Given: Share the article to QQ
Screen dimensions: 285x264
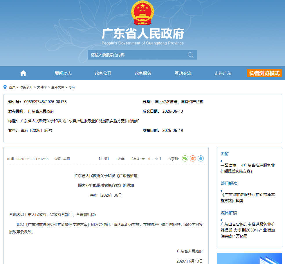Looking at the screenshot, I should pos(201,159).
